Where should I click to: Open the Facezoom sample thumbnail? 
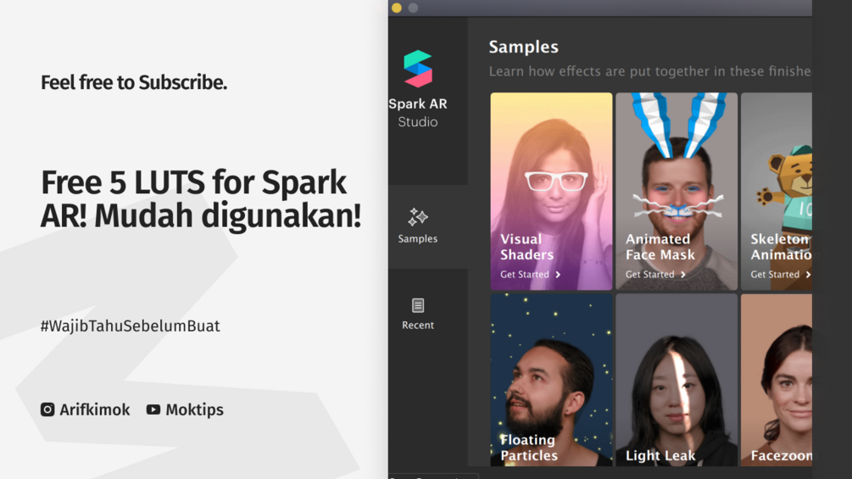(777, 380)
